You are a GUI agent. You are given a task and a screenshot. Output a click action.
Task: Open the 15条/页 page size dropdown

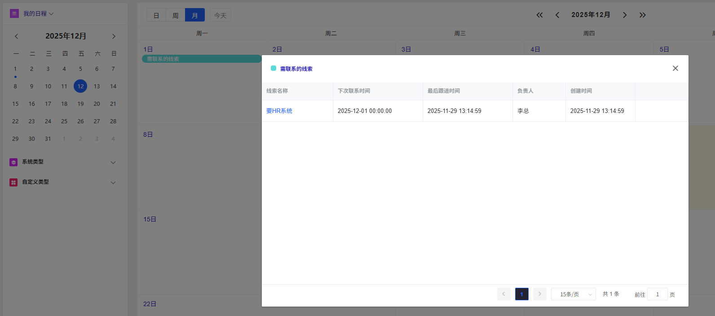[573, 294]
